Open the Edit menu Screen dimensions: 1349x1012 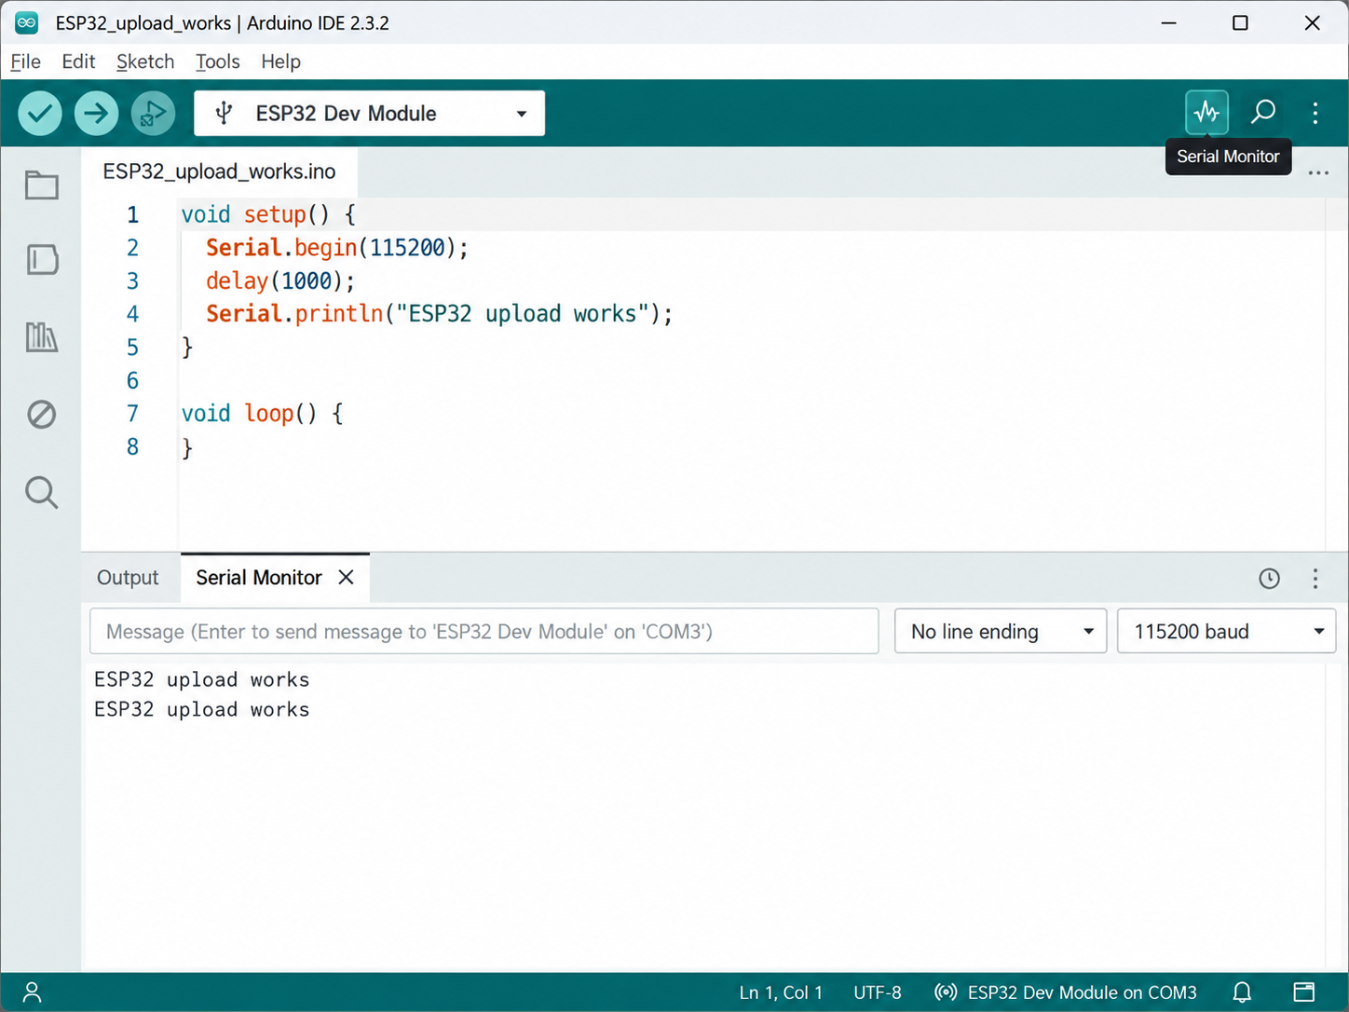[78, 62]
